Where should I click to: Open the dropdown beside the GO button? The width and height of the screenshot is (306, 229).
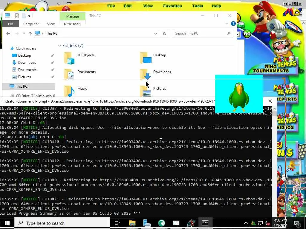coord(238,35)
